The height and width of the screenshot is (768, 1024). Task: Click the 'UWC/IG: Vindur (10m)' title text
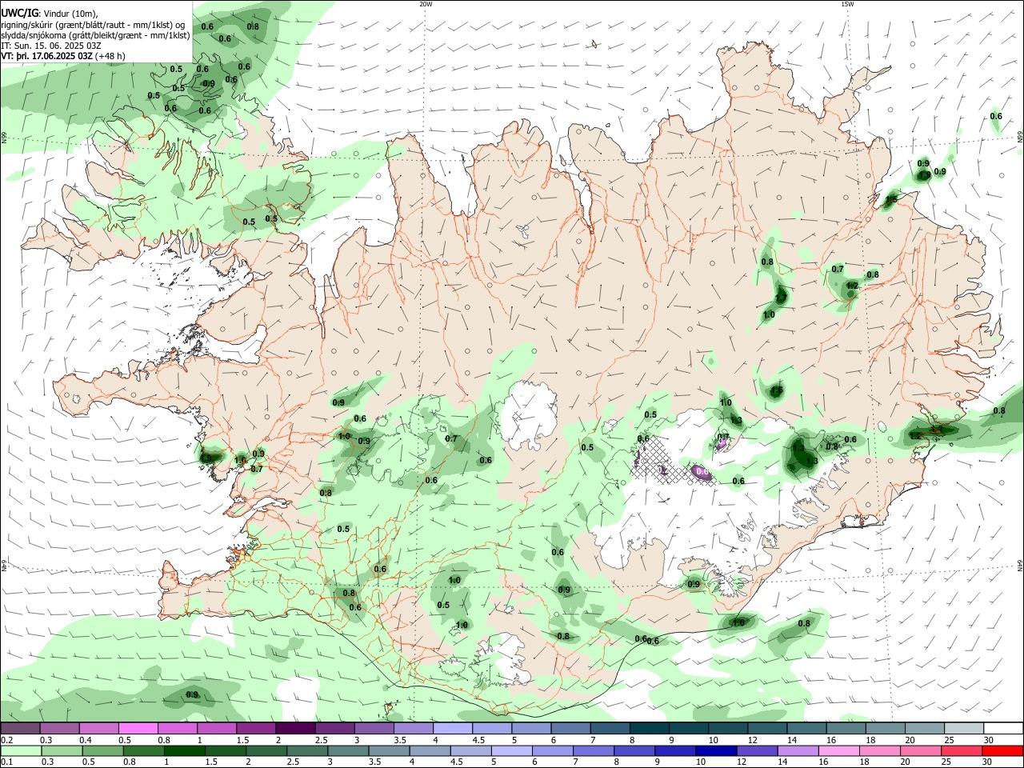point(49,14)
